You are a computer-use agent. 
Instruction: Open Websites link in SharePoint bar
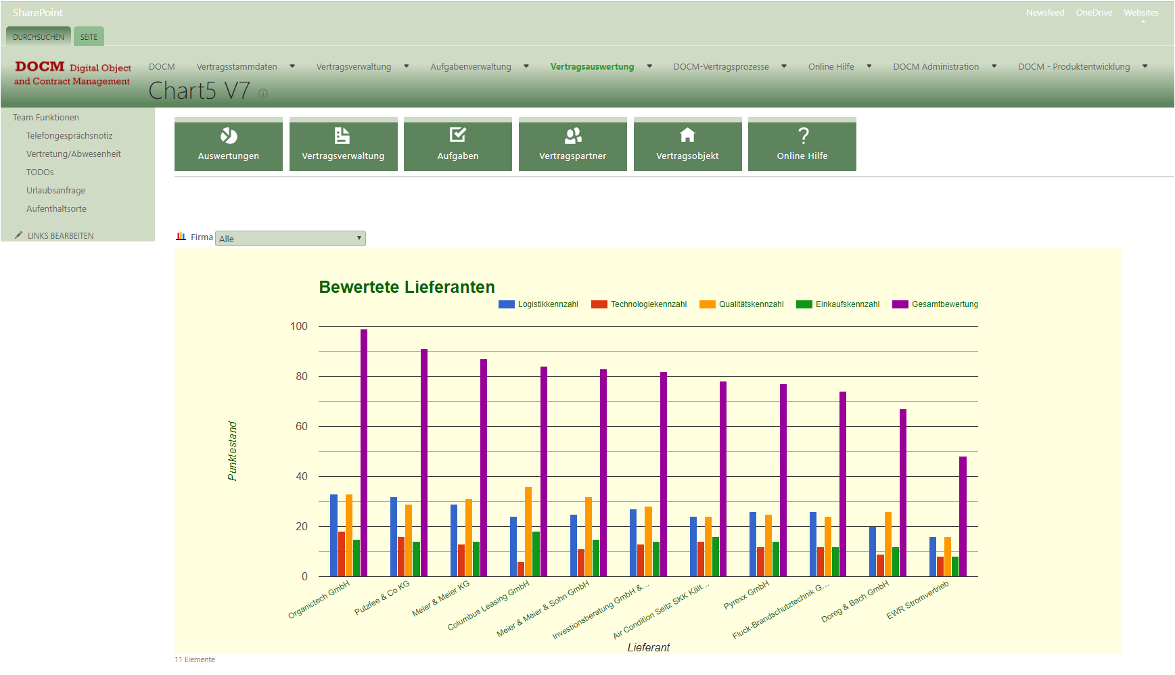tap(1141, 12)
